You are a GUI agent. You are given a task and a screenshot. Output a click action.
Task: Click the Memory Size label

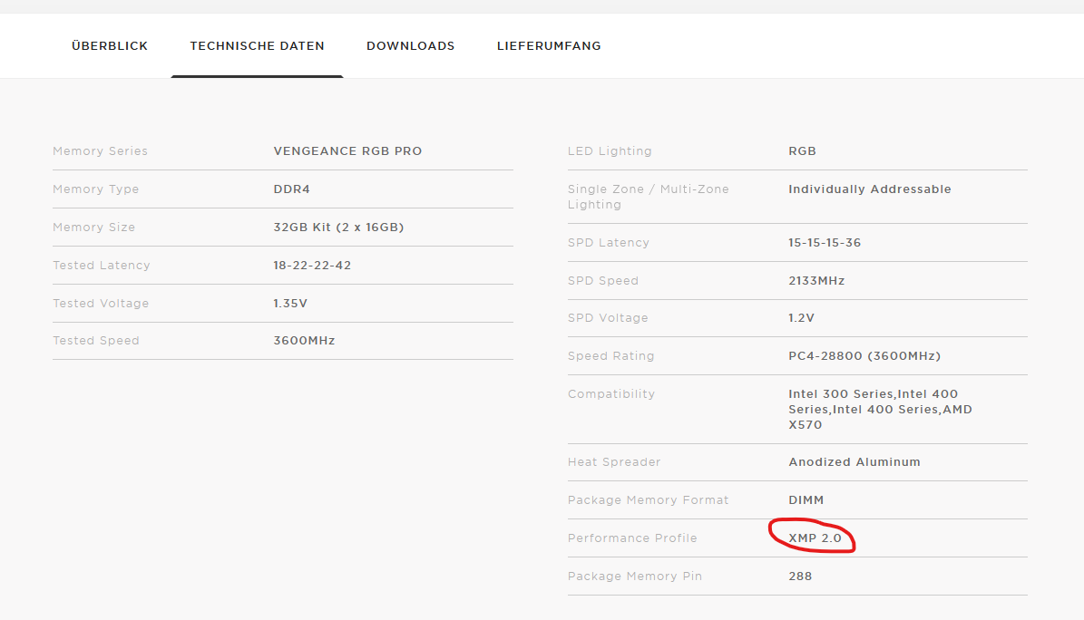click(x=94, y=227)
